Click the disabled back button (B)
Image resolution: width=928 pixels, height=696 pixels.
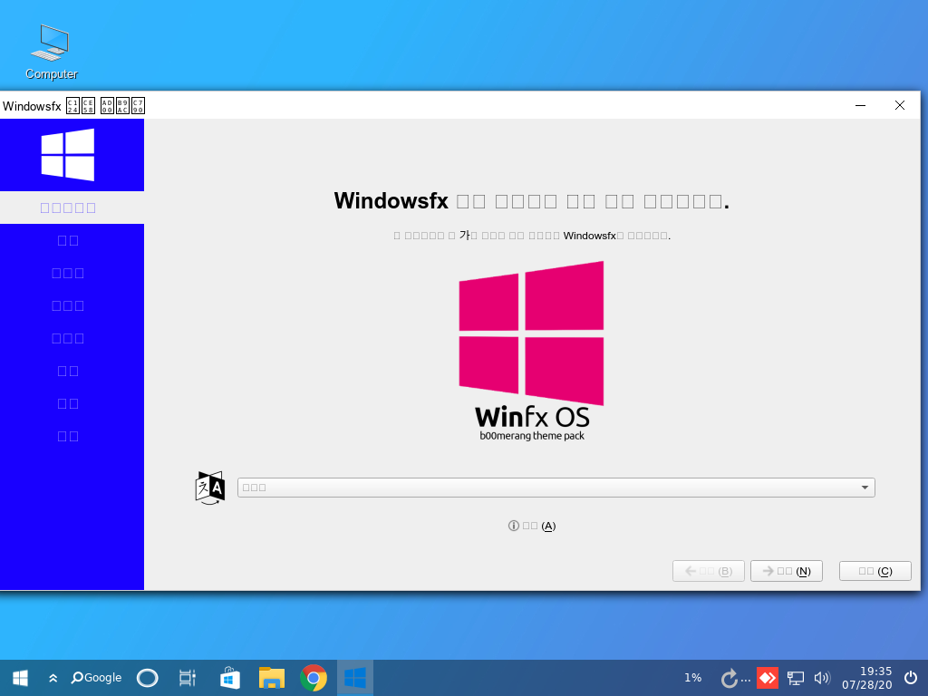point(709,571)
